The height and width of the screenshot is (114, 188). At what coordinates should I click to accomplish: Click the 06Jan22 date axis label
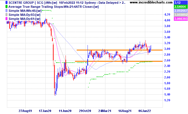(145, 111)
